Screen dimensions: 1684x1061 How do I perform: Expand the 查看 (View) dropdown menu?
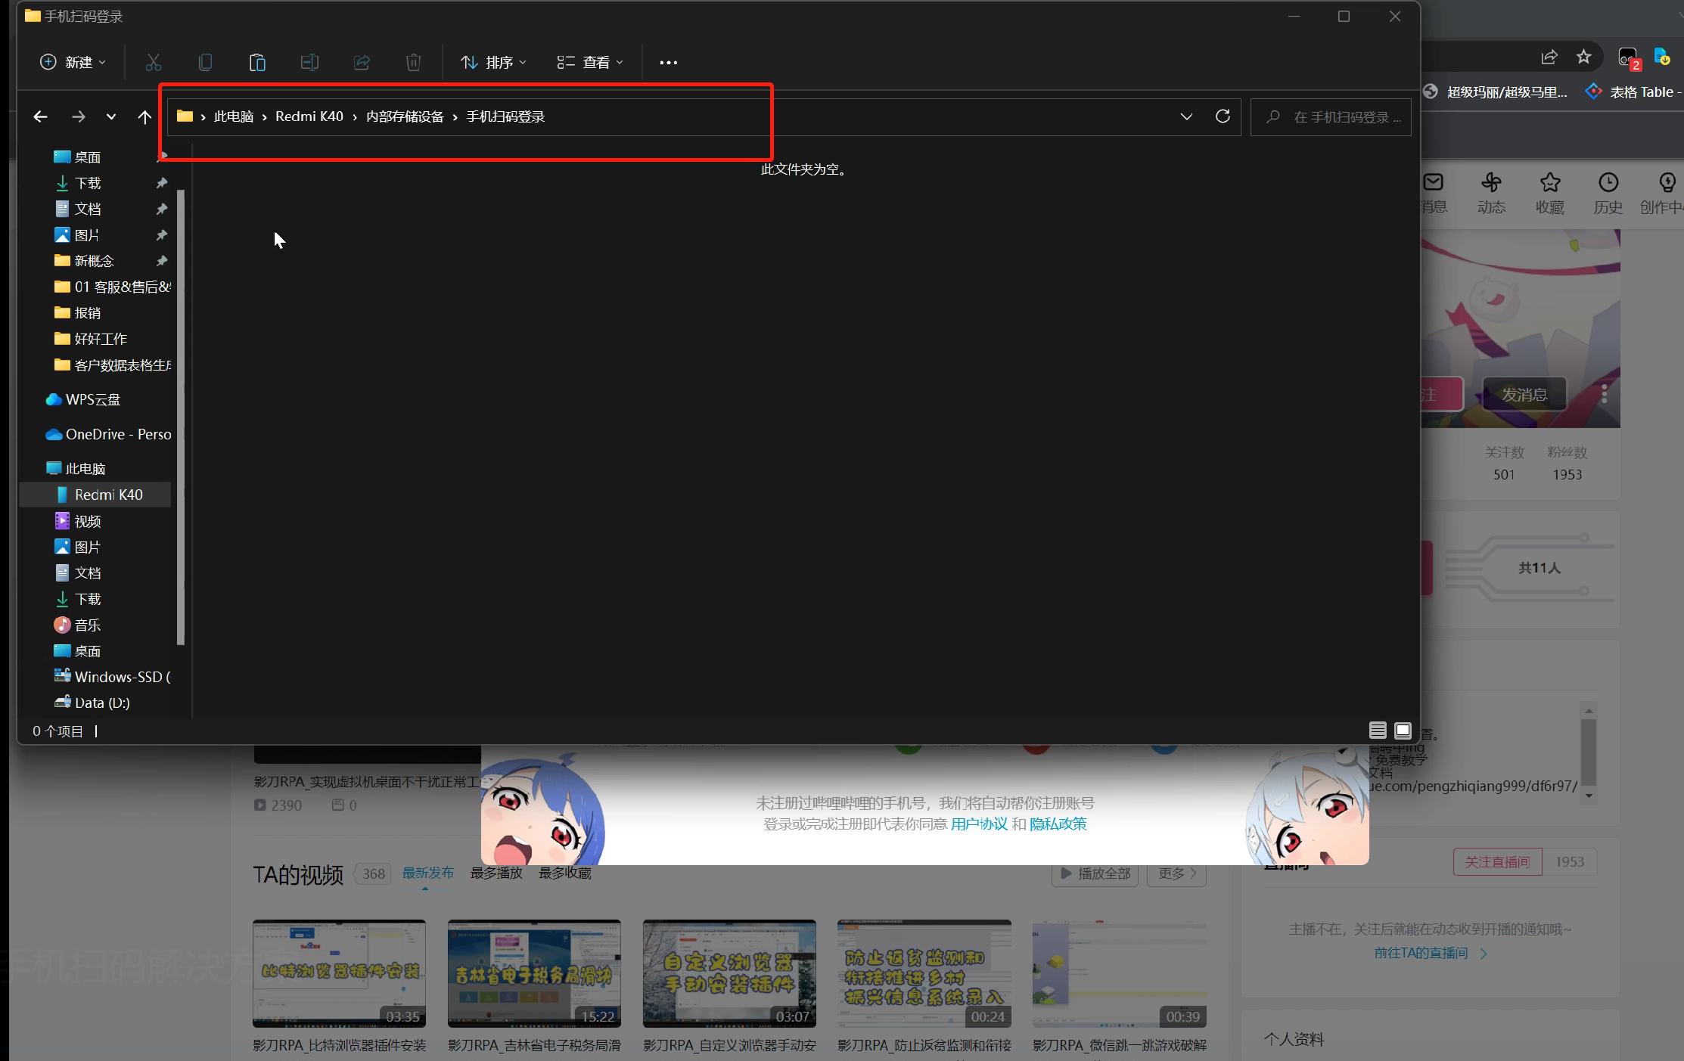(x=590, y=62)
